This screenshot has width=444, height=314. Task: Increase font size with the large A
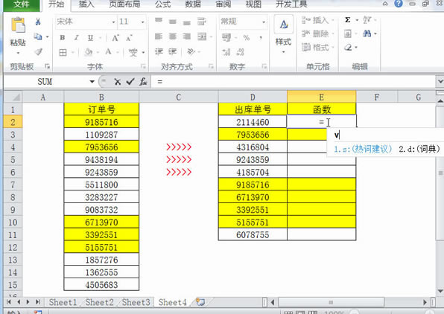(x=115, y=38)
